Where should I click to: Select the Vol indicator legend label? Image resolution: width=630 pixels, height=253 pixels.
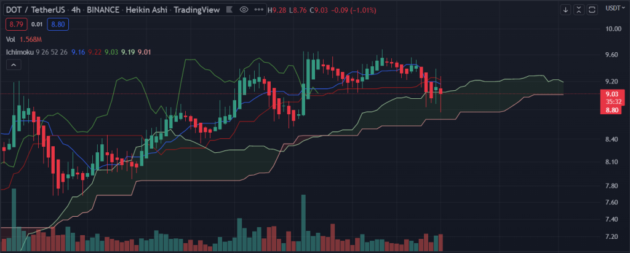[10, 39]
